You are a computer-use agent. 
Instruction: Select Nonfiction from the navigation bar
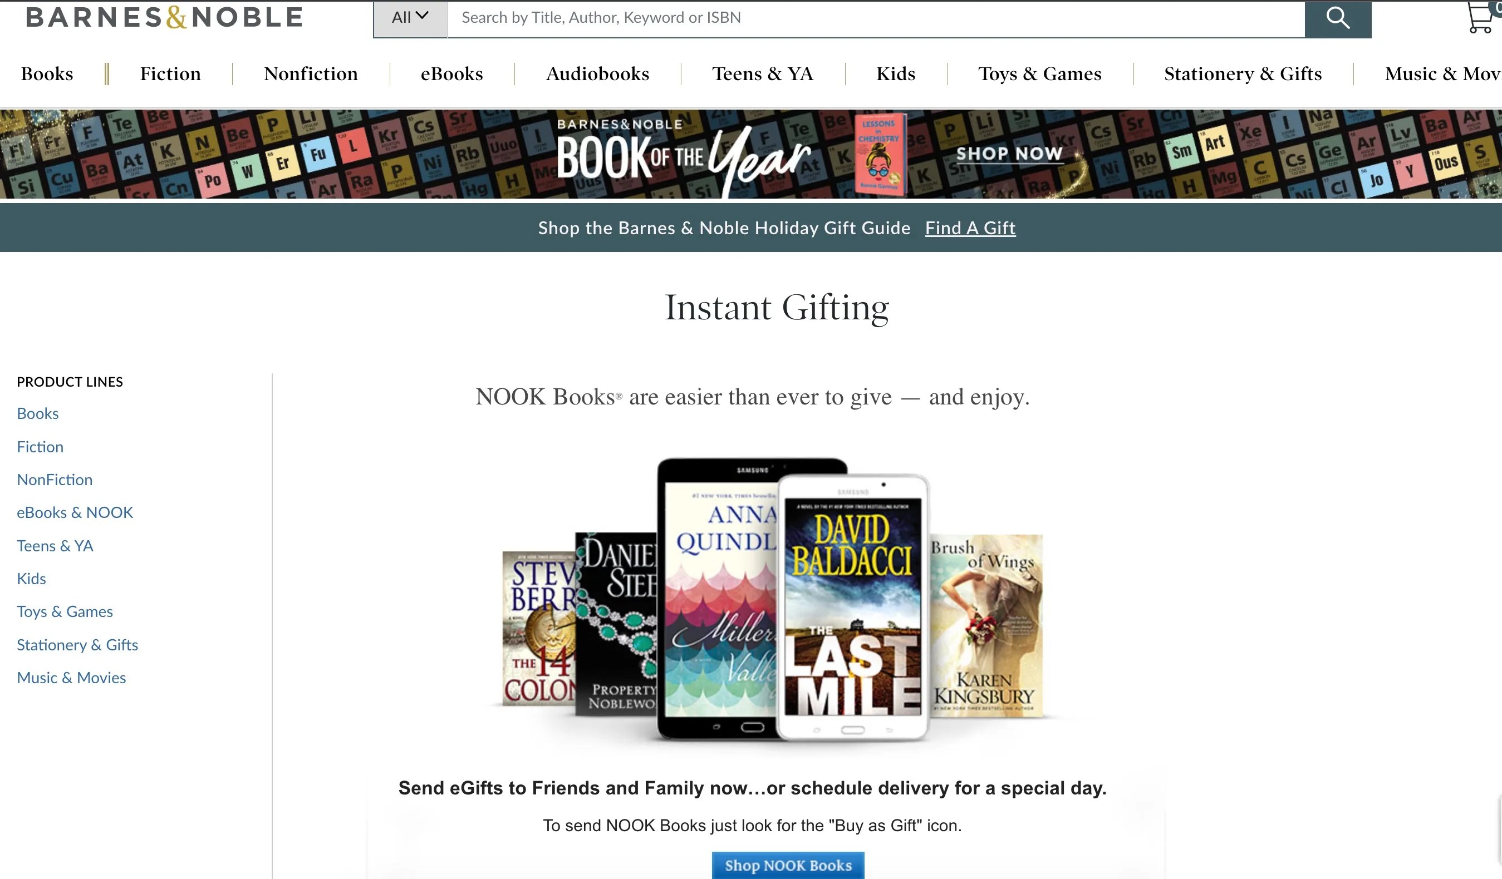click(x=311, y=73)
